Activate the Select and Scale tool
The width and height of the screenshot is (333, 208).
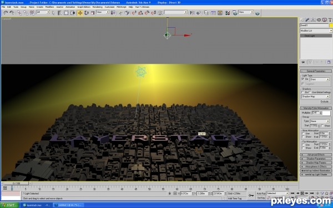(93, 13)
